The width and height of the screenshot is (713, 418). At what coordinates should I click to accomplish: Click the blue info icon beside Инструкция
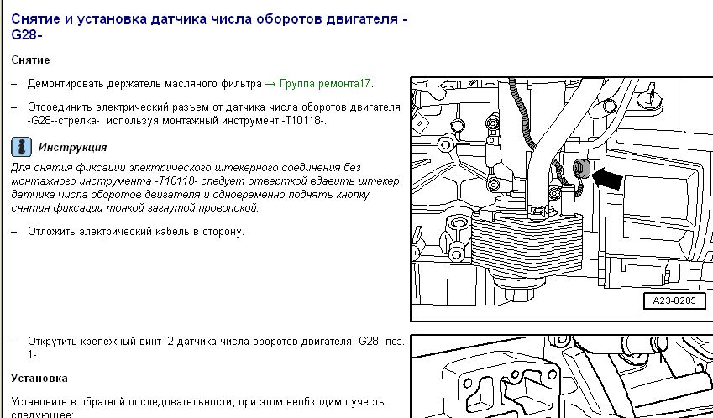[x=21, y=148]
